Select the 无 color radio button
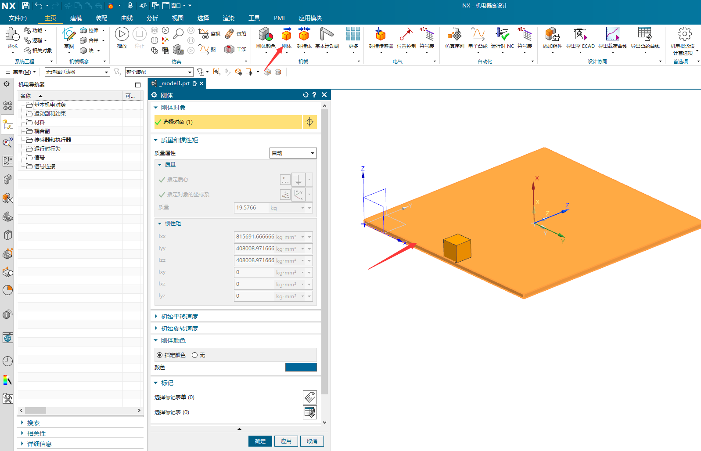 tap(194, 355)
